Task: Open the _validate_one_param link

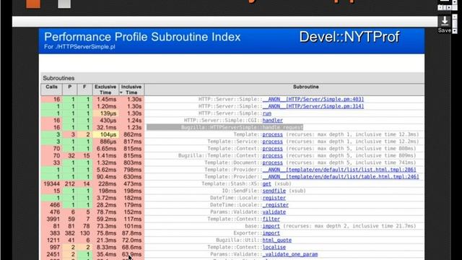Action: pyautogui.click(x=290, y=254)
